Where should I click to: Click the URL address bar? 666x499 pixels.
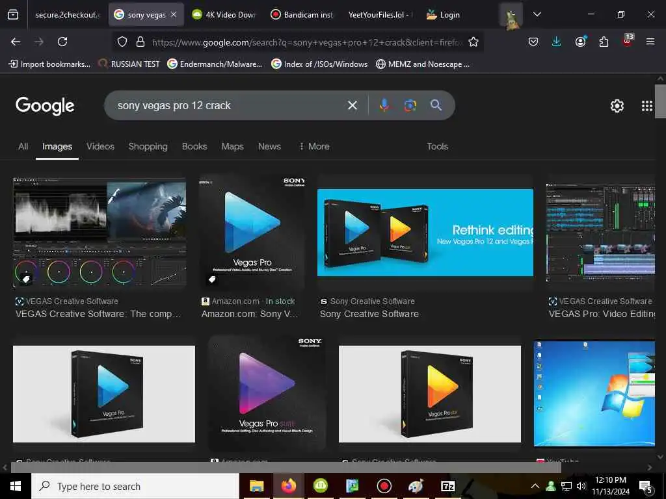306,42
